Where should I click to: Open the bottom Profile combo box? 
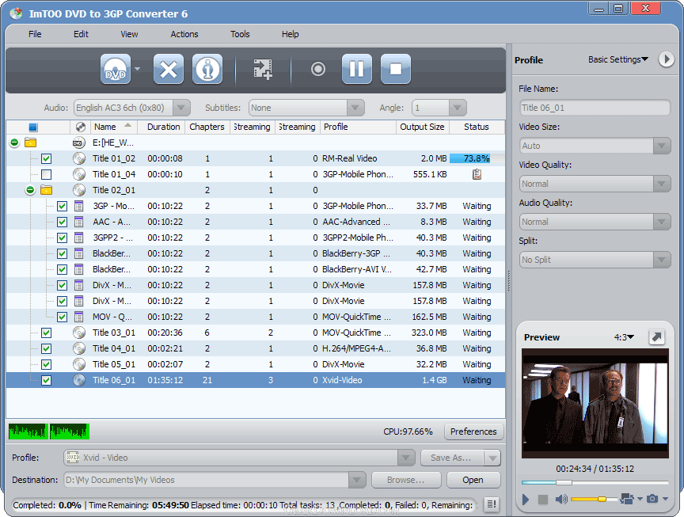[x=239, y=458]
